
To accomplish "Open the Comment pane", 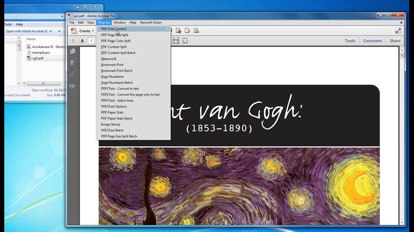I will (372, 41).
